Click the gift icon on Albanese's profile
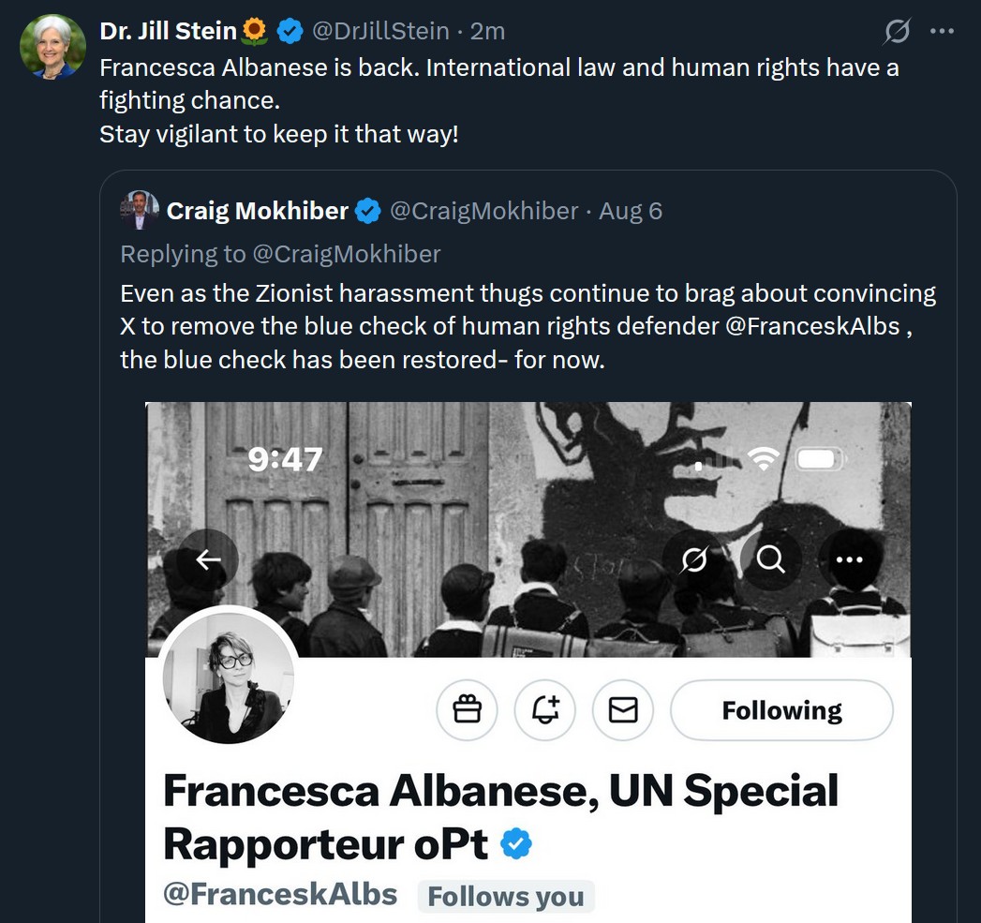 467,710
